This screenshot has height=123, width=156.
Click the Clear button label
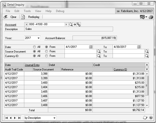click(x=13, y=17)
